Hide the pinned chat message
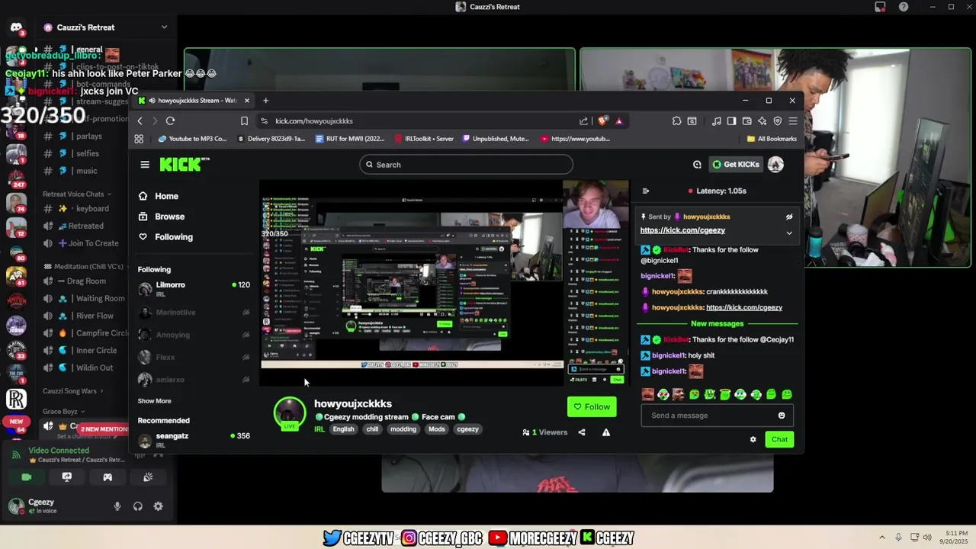This screenshot has width=976, height=549. point(789,217)
